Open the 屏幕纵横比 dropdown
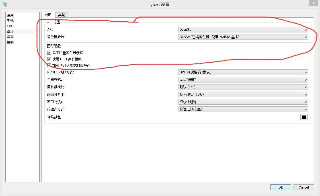 click(x=243, y=87)
